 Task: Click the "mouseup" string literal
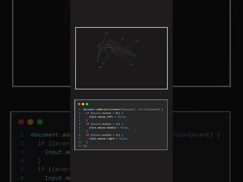coord(128,110)
